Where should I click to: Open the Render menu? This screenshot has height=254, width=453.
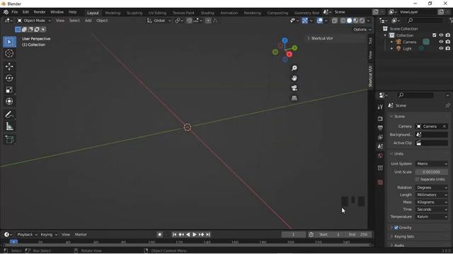tap(40, 12)
